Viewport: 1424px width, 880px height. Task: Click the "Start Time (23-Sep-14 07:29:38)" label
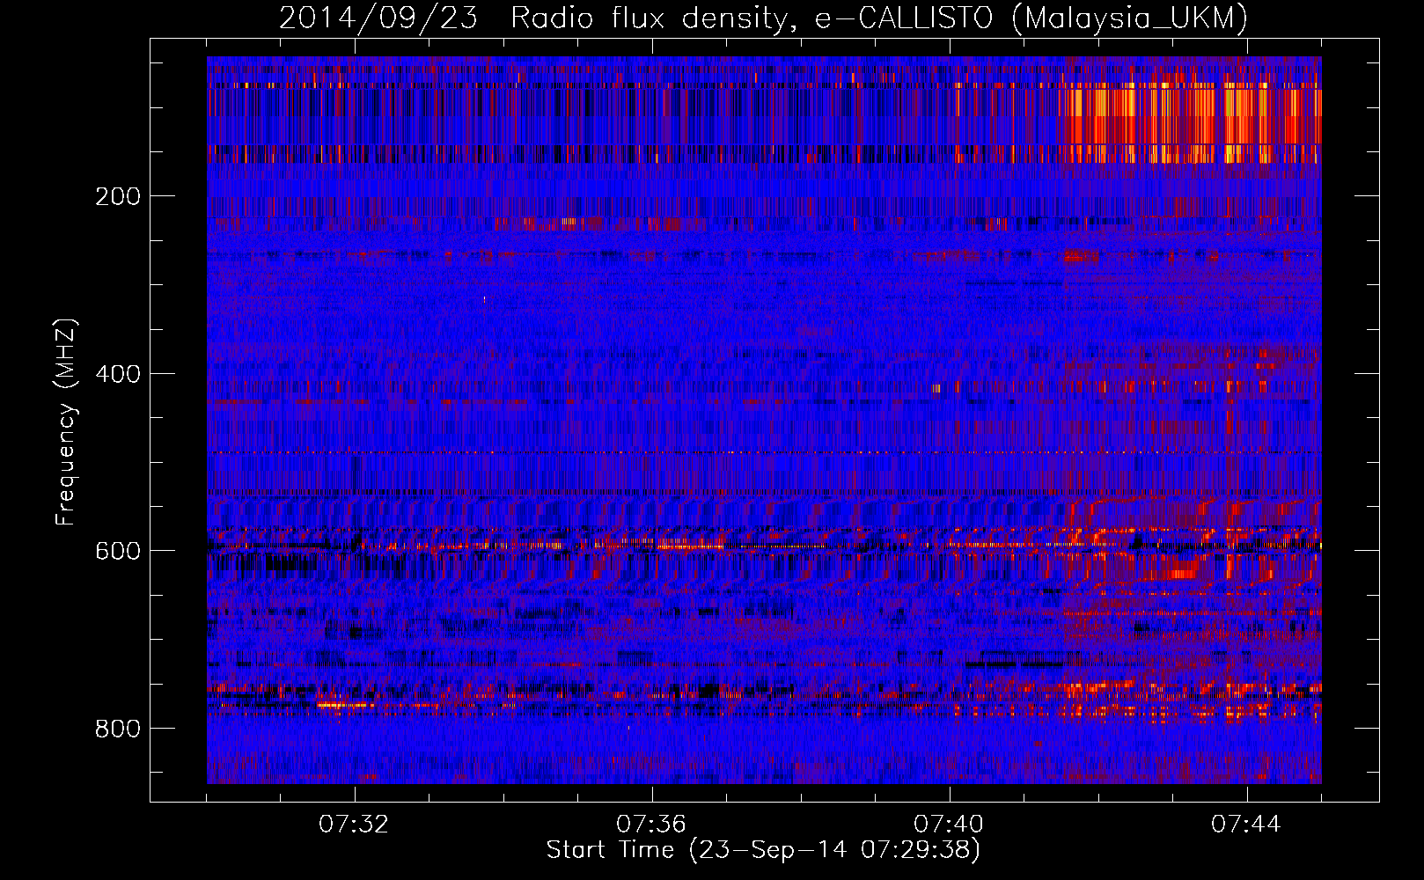pyautogui.click(x=763, y=850)
